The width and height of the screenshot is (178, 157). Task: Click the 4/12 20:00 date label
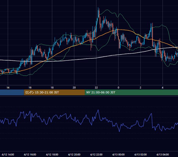74,154
